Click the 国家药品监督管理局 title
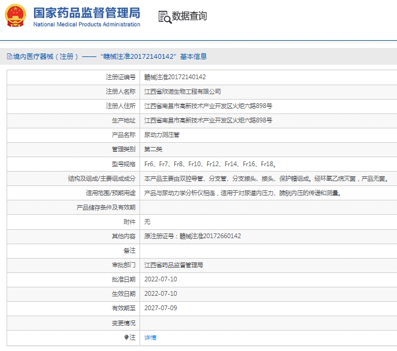 click(x=87, y=13)
